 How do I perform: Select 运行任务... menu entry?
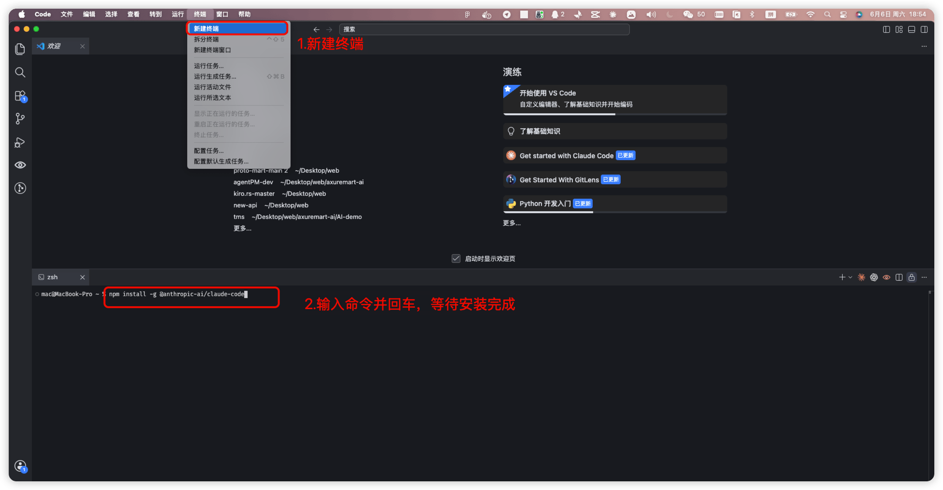tap(238, 66)
